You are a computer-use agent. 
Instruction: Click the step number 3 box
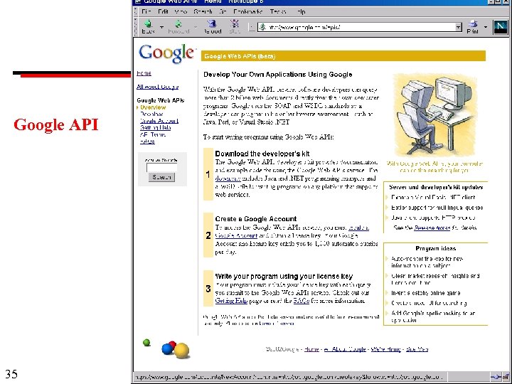(x=208, y=288)
